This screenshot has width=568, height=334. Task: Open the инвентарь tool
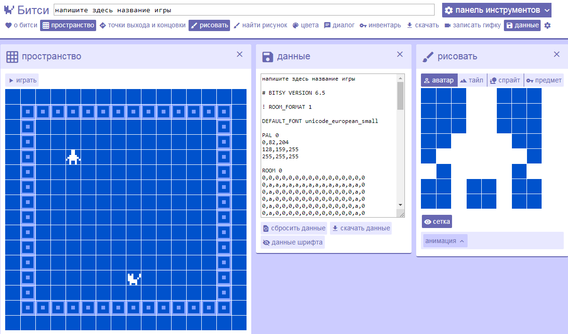pos(380,25)
